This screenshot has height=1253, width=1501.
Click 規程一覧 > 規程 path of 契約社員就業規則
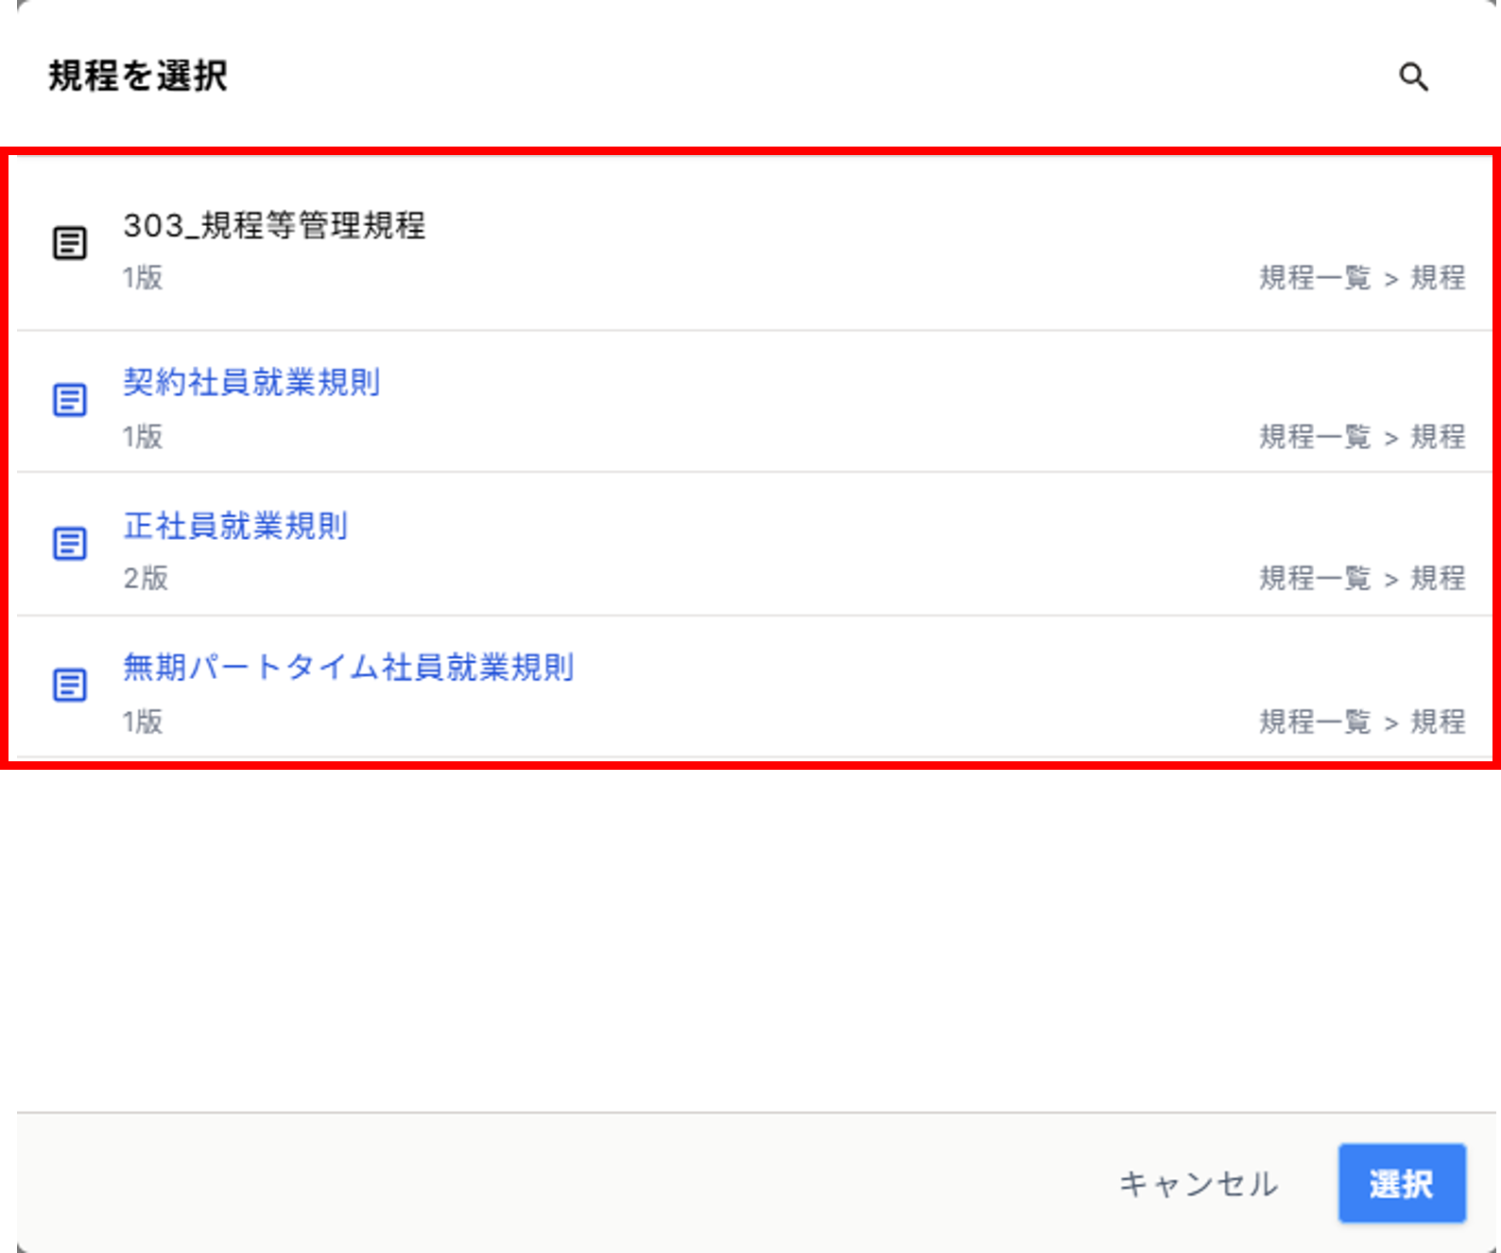tap(1361, 437)
